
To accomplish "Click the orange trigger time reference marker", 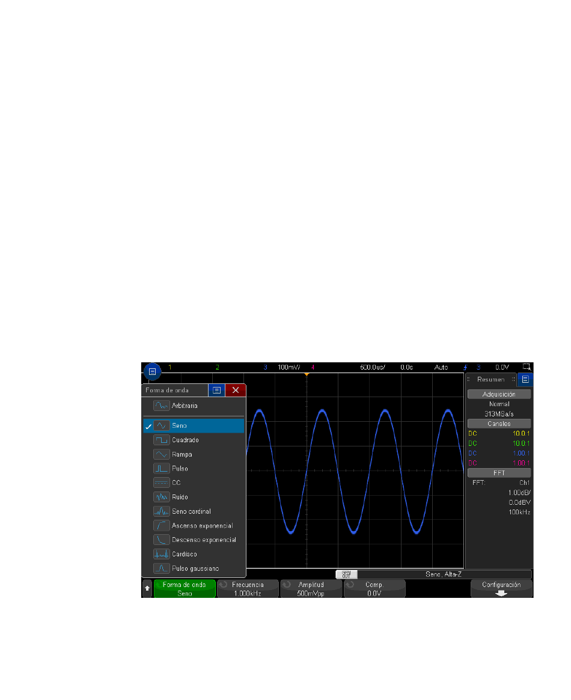I will [307, 374].
